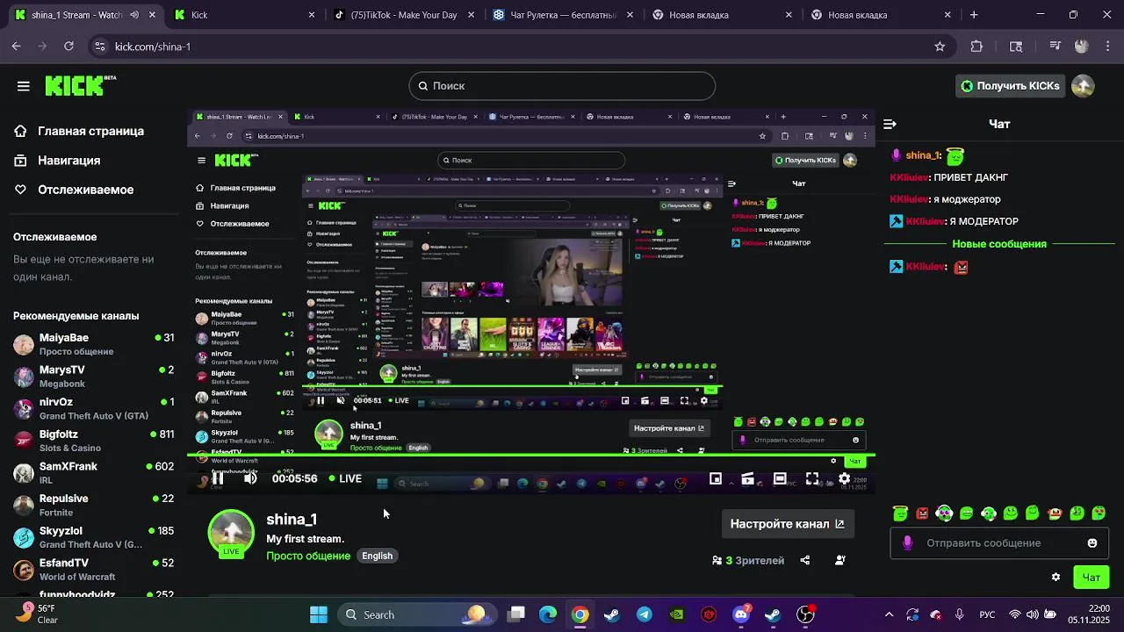Open the РУС input language switcher
This screenshot has width=1124, height=632.
coord(987,614)
